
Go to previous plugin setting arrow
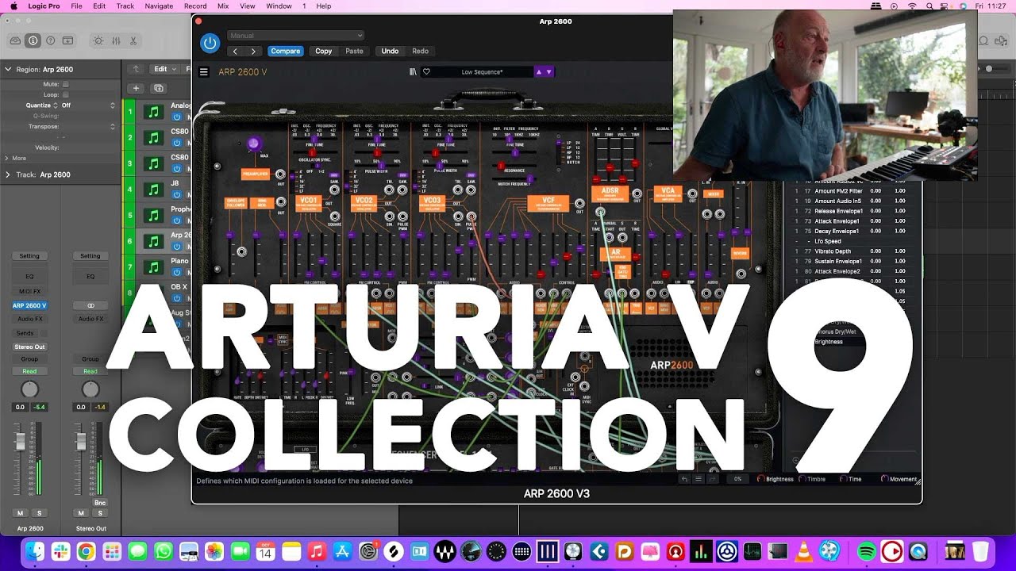point(235,52)
